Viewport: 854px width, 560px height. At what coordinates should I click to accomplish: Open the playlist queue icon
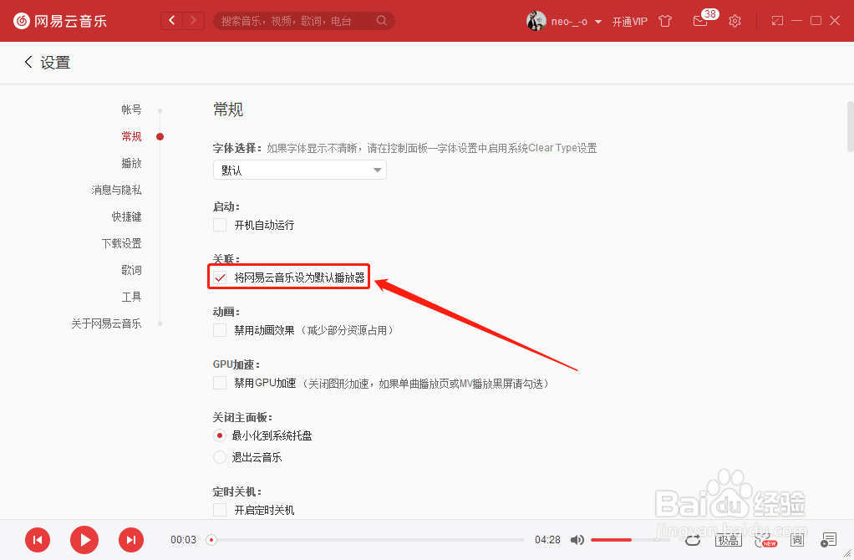point(828,540)
